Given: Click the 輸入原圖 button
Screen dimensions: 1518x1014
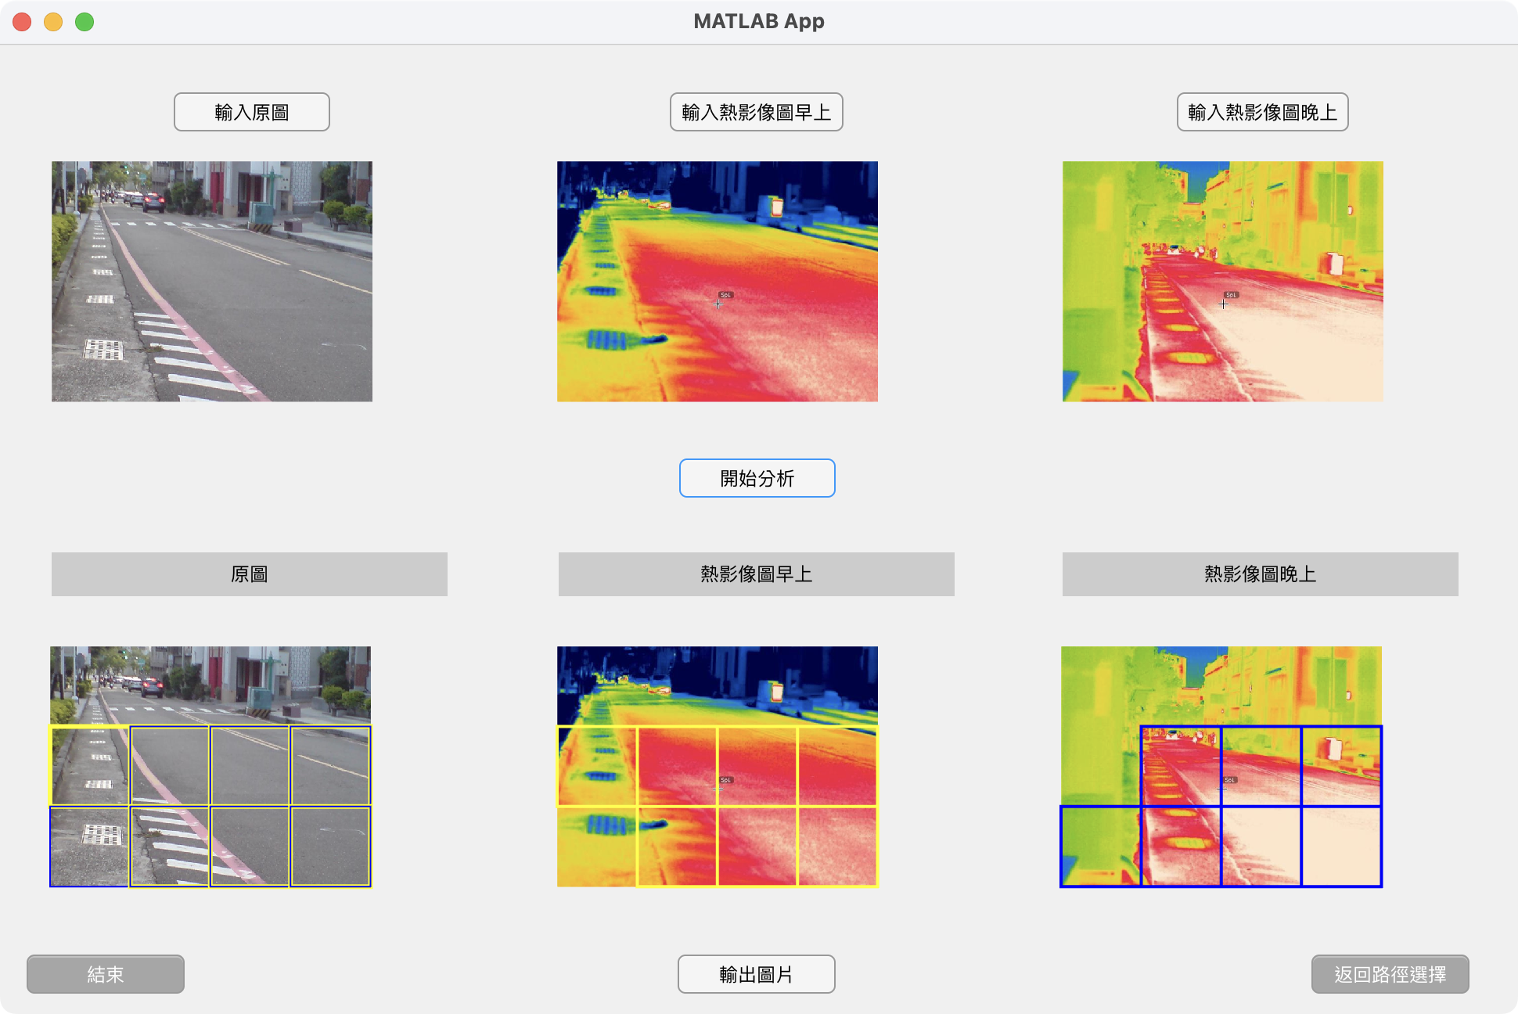Looking at the screenshot, I should [251, 112].
